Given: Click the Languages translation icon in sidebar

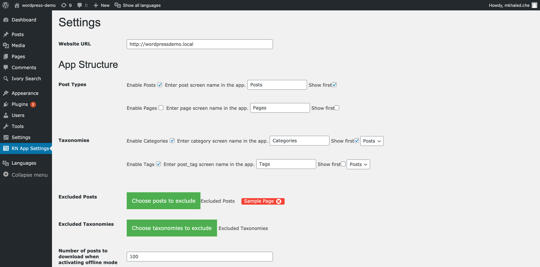Looking at the screenshot, I should tap(6, 163).
